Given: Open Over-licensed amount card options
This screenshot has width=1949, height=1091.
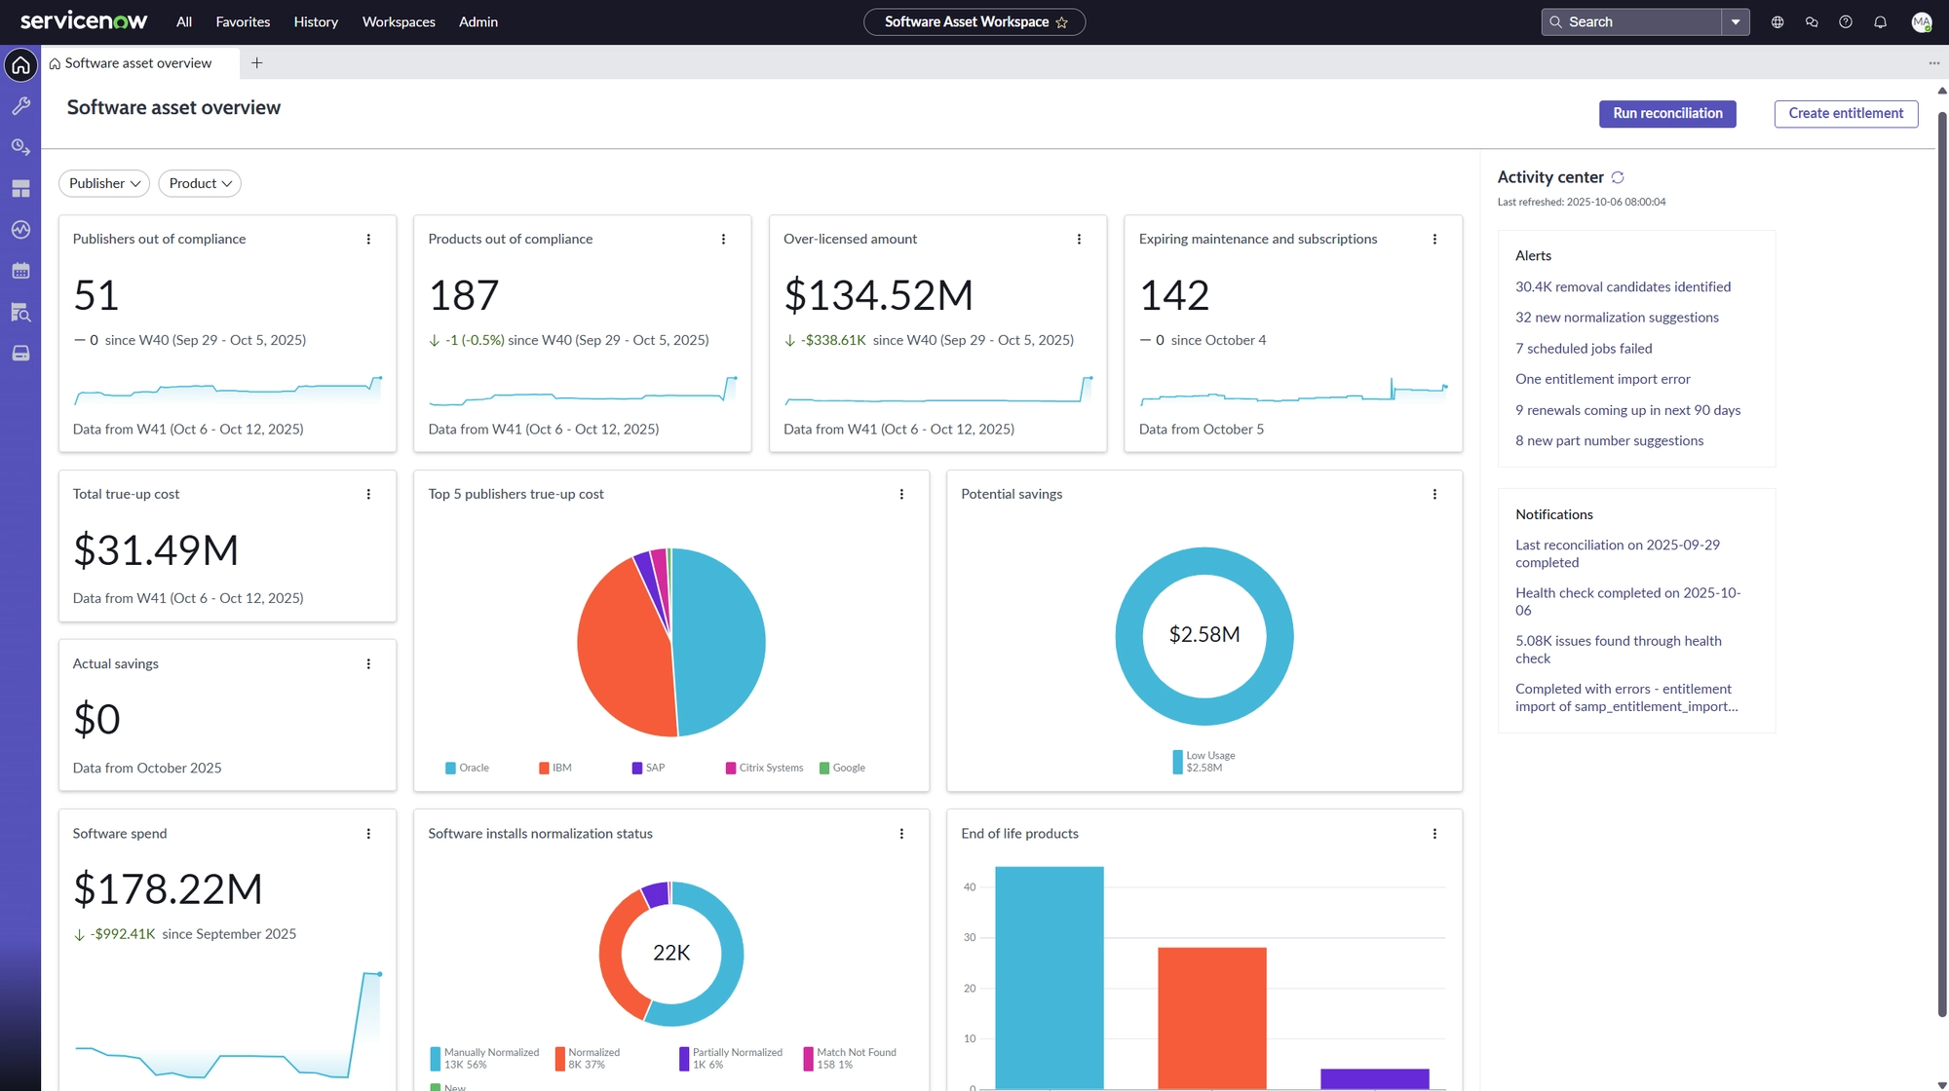Looking at the screenshot, I should tap(1079, 240).
